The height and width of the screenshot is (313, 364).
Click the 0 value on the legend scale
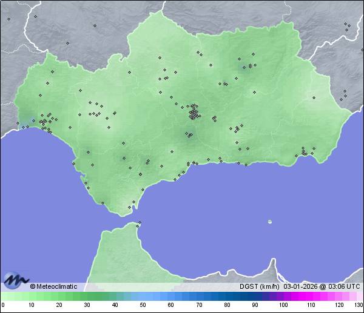(x=3, y=305)
